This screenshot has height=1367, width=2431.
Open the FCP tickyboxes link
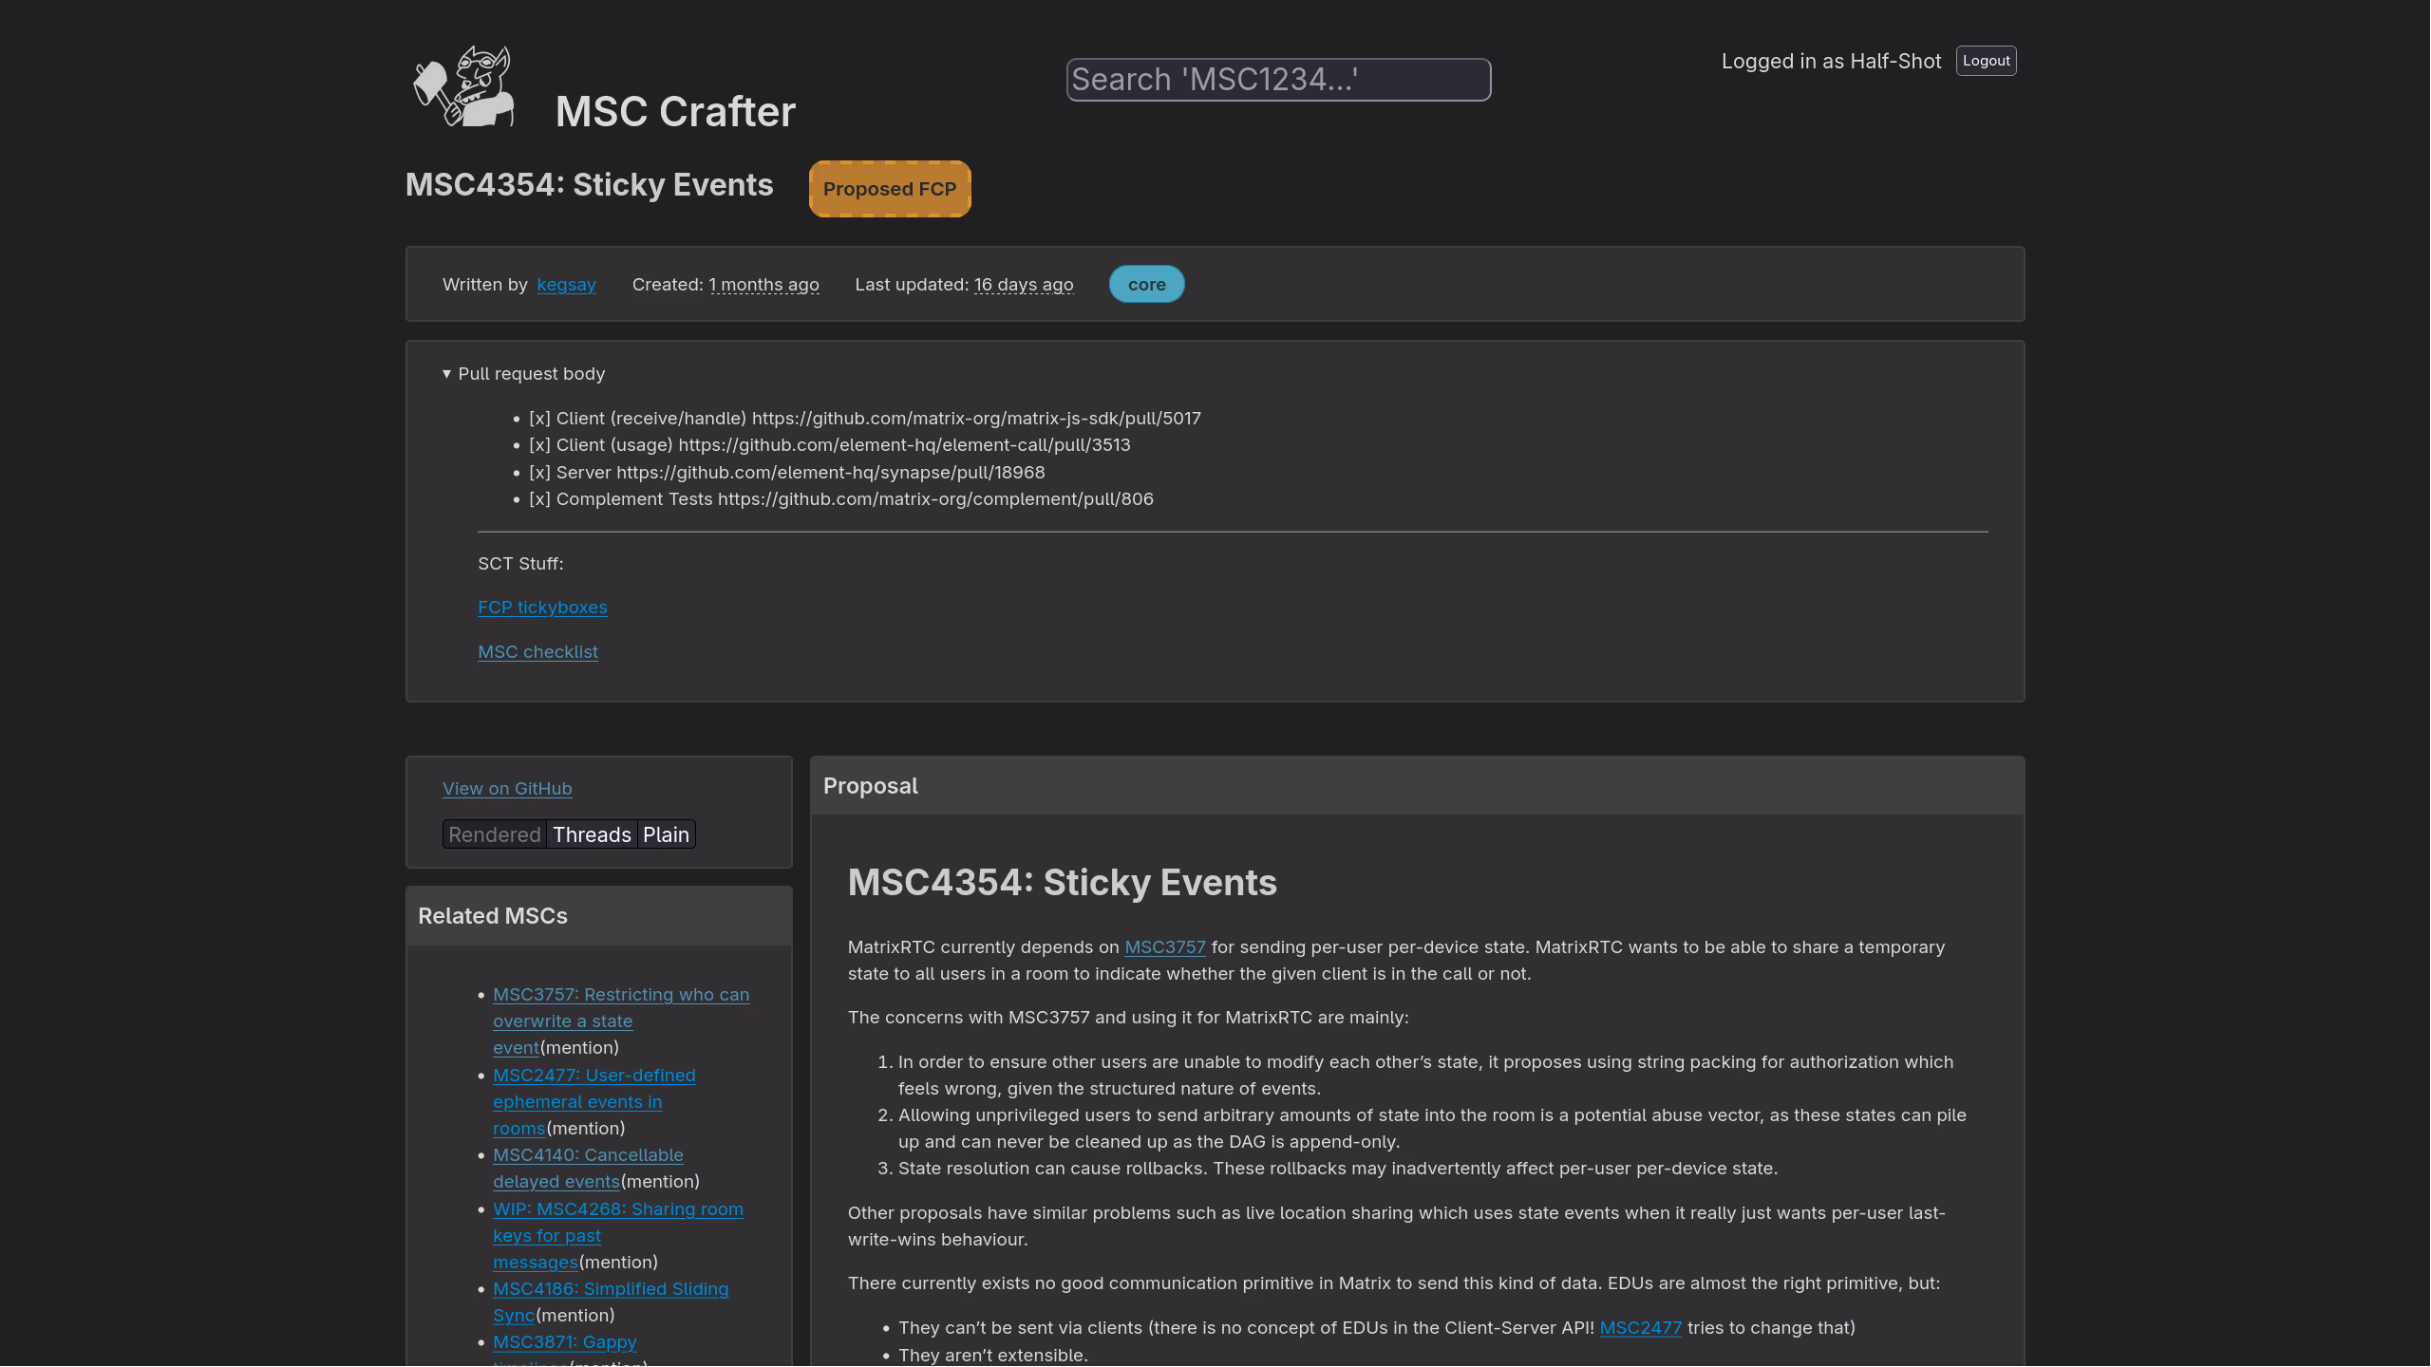(542, 608)
